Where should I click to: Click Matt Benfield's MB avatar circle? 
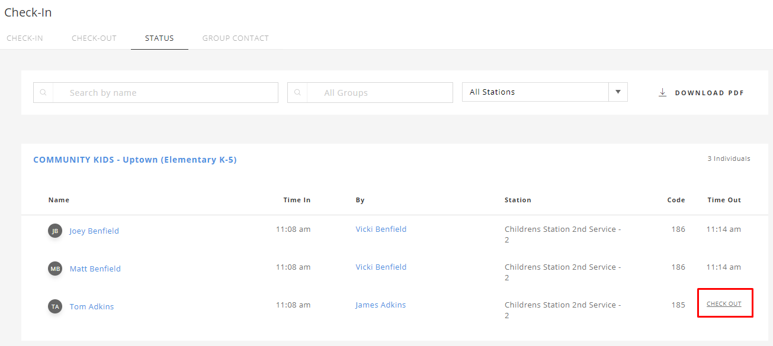click(54, 269)
